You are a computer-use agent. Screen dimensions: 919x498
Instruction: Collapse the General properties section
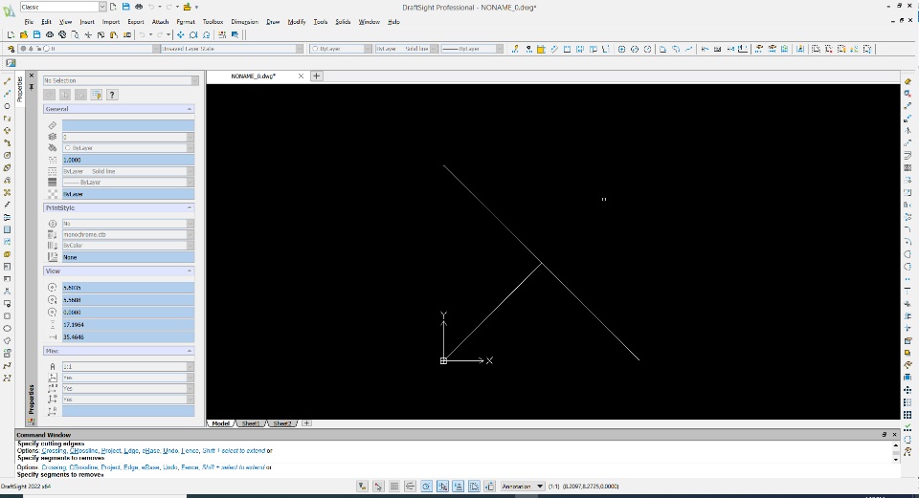pos(190,109)
